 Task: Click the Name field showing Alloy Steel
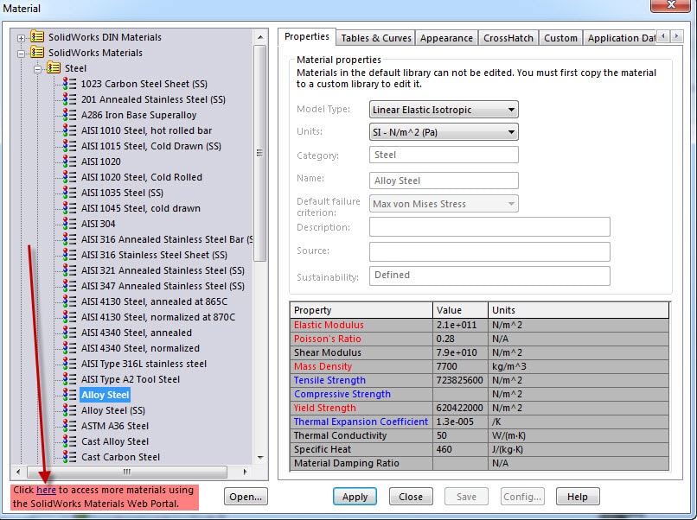[444, 181]
